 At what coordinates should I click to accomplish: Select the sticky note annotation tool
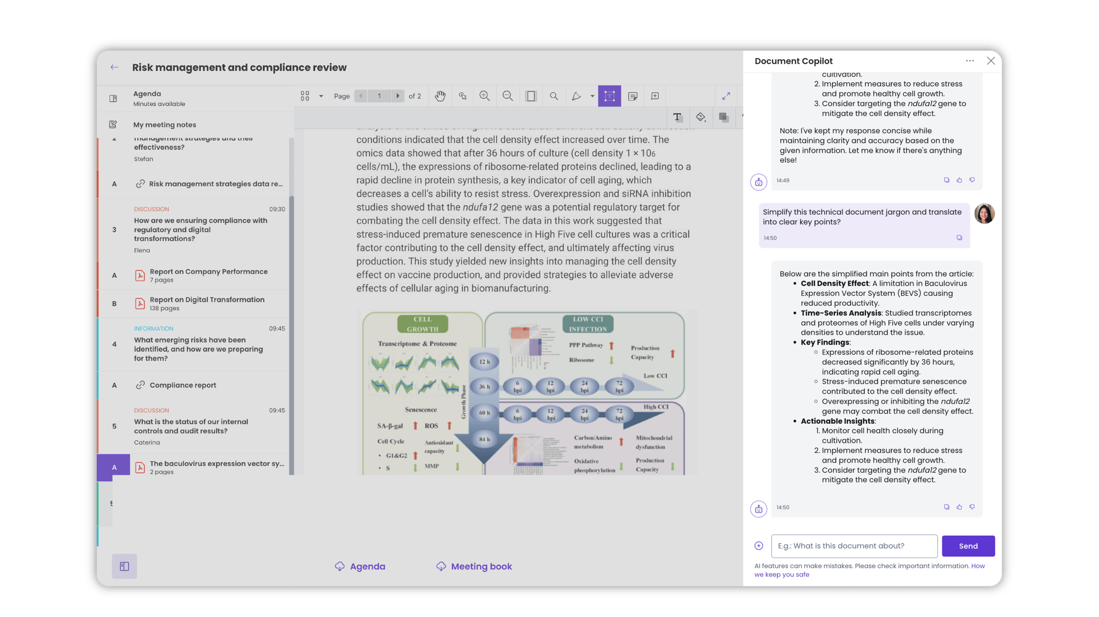click(x=632, y=96)
